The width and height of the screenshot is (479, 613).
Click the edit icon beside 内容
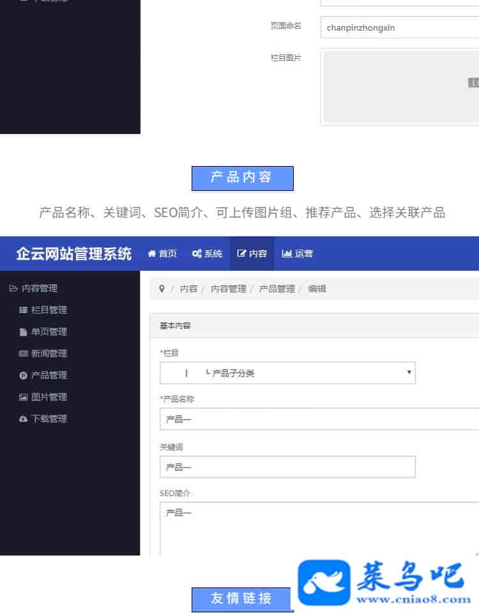[241, 254]
